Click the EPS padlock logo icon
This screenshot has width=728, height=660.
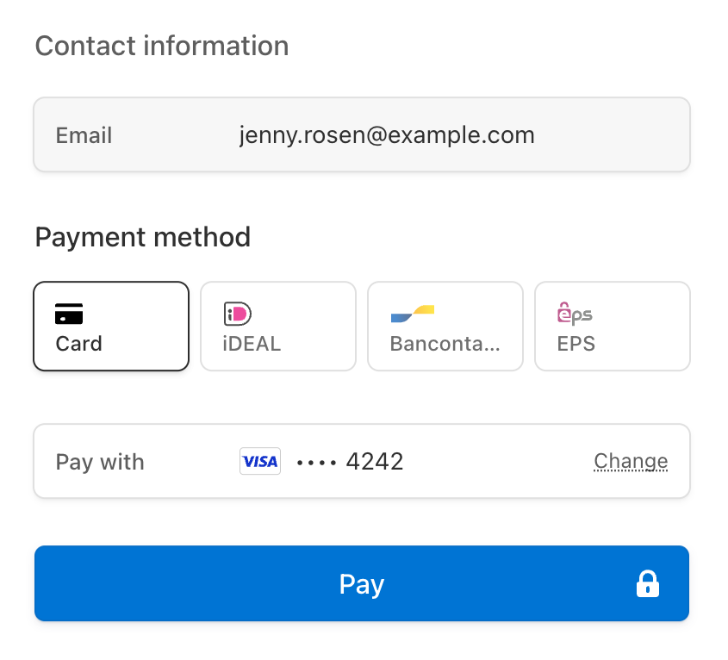pyautogui.click(x=575, y=313)
